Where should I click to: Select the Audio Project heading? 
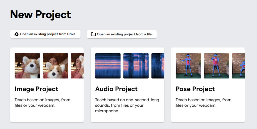(x=116, y=89)
